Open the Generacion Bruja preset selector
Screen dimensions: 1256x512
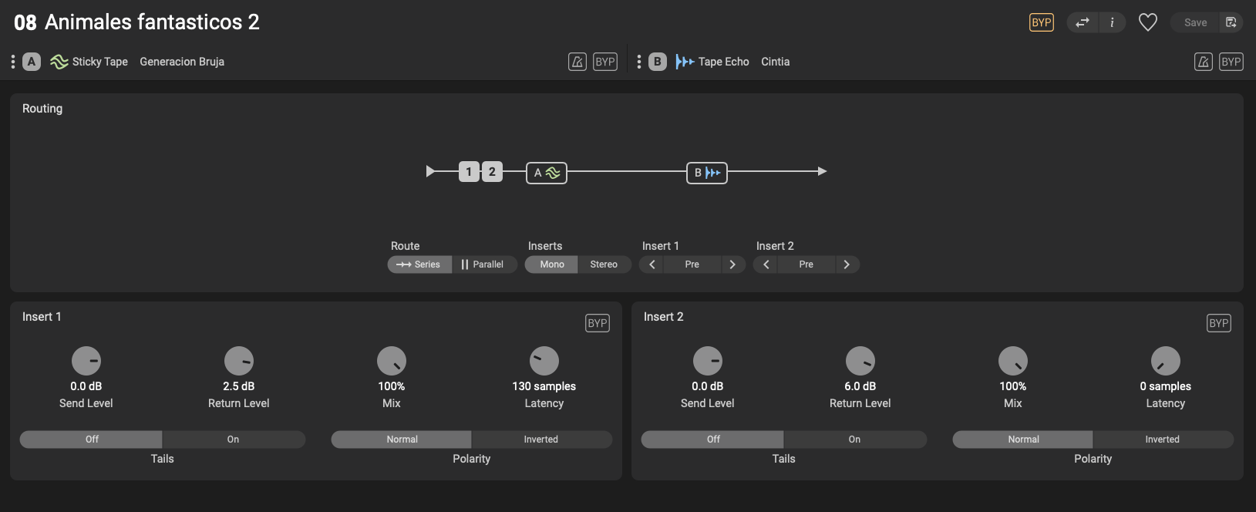pyautogui.click(x=182, y=62)
